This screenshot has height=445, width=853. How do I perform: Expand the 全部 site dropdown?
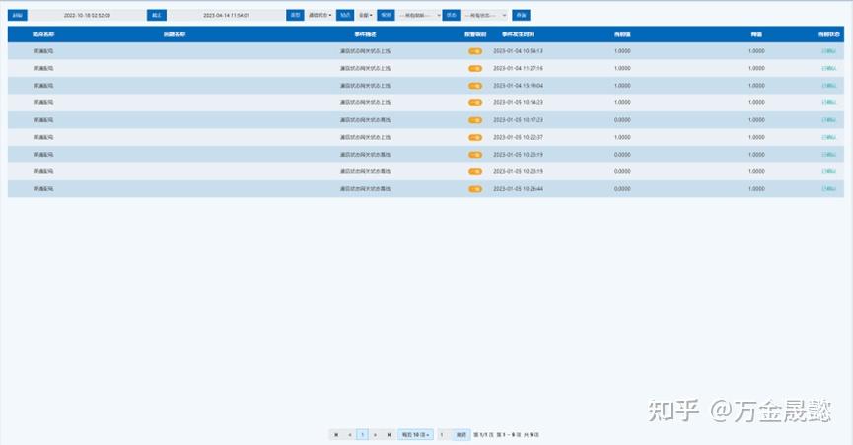(365, 16)
